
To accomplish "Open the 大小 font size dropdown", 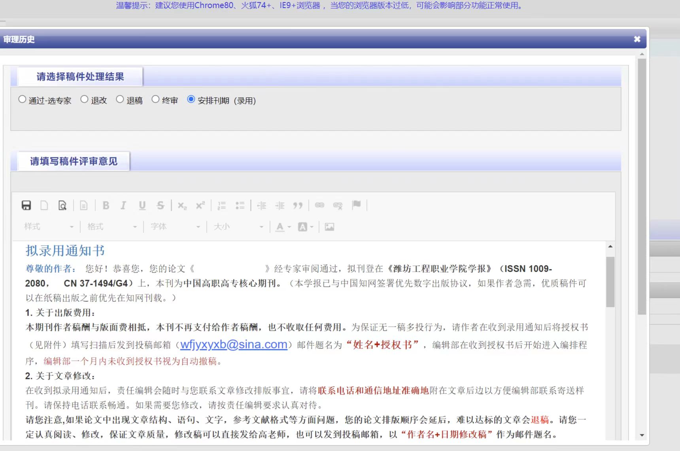I will pyautogui.click(x=238, y=227).
